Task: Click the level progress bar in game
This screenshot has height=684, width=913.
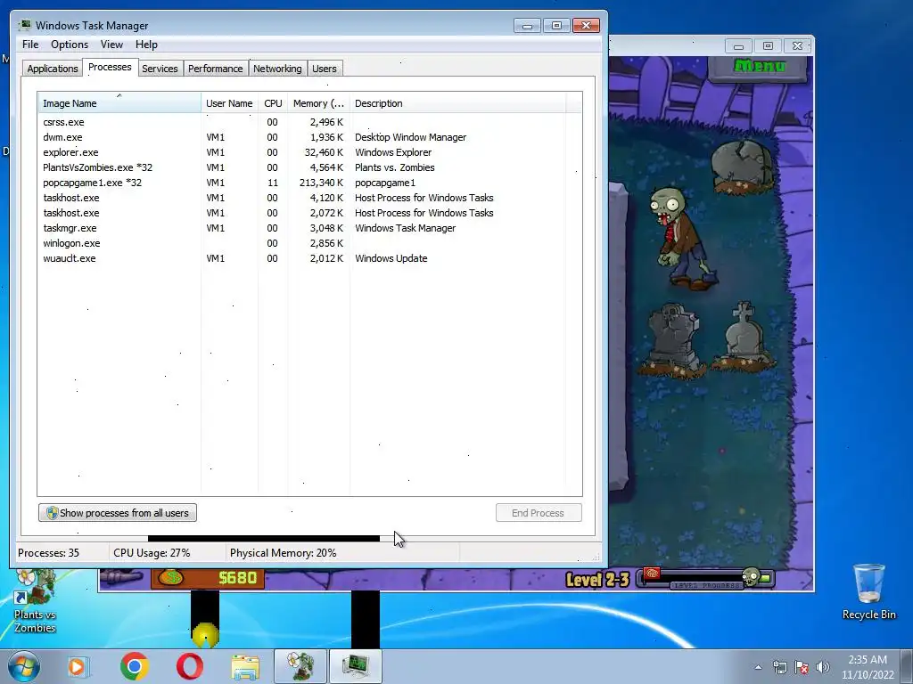Action: [706, 578]
